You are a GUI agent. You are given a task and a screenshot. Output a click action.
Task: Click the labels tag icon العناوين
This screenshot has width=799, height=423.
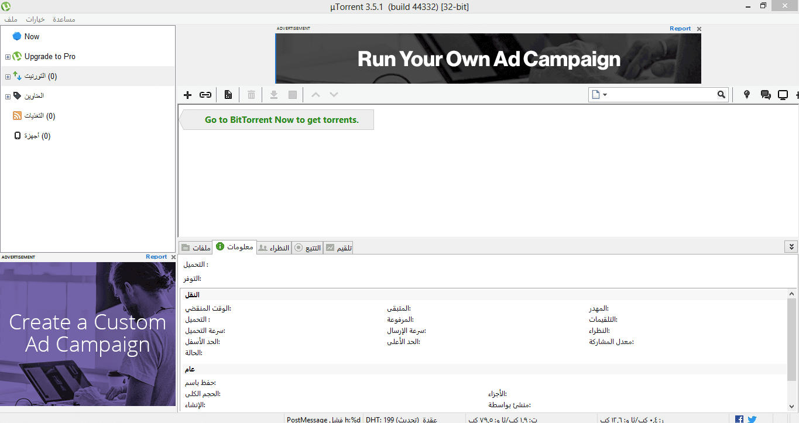[x=17, y=95]
